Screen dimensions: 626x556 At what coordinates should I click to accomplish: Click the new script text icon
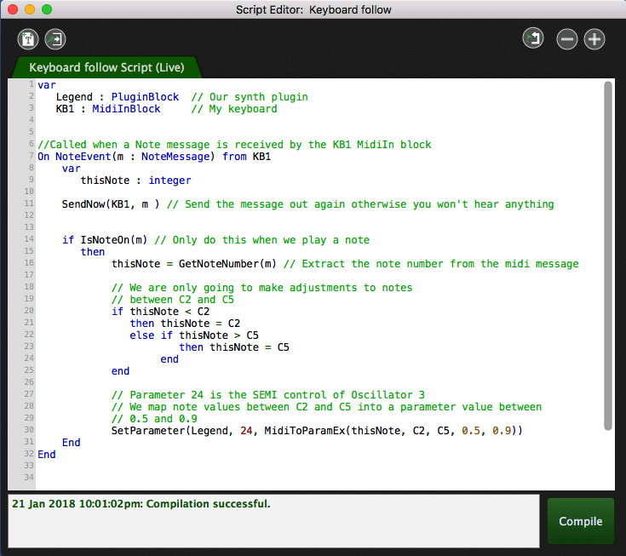click(x=28, y=39)
